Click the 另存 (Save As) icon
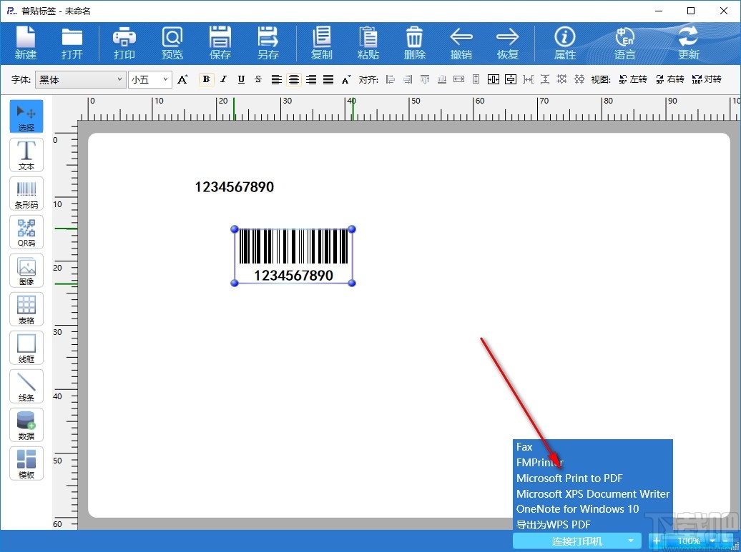Image resolution: width=741 pixels, height=552 pixels. point(268,43)
